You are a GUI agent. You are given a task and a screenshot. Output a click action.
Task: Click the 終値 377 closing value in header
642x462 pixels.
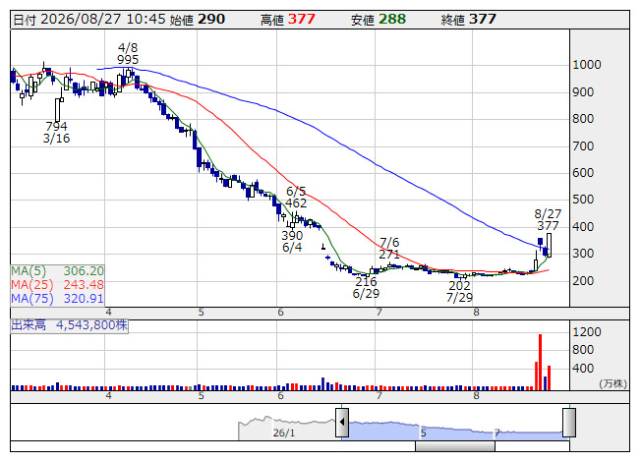pos(469,20)
